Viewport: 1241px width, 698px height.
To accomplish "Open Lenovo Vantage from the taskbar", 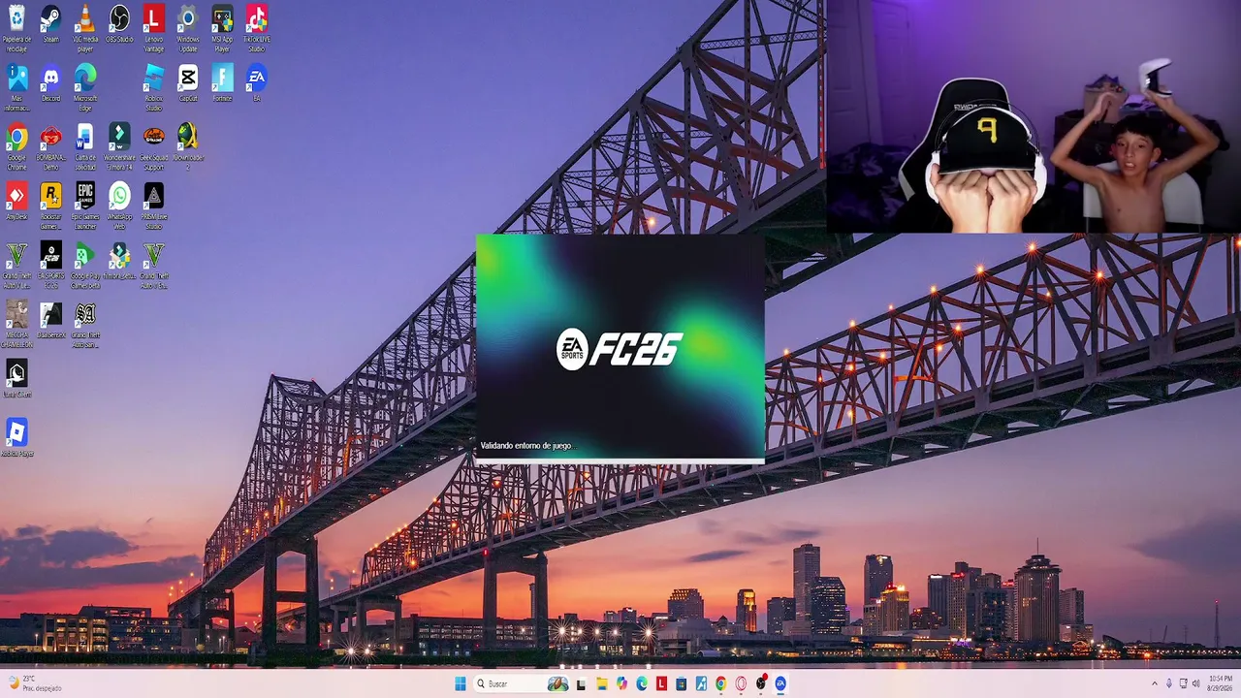I will click(x=661, y=683).
